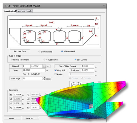The image size is (137, 123).
Task: Decrease Skew Angle with the down arrow
Action: (x=44, y=79)
